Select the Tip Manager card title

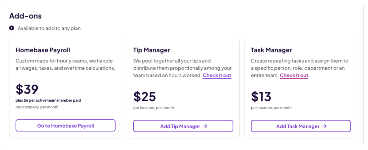pos(152,50)
